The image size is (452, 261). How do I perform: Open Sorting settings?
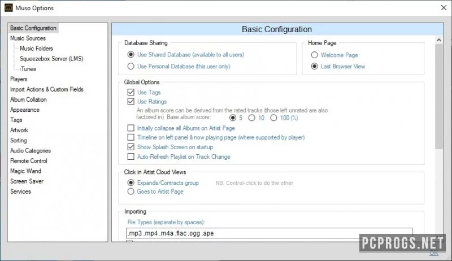point(19,140)
